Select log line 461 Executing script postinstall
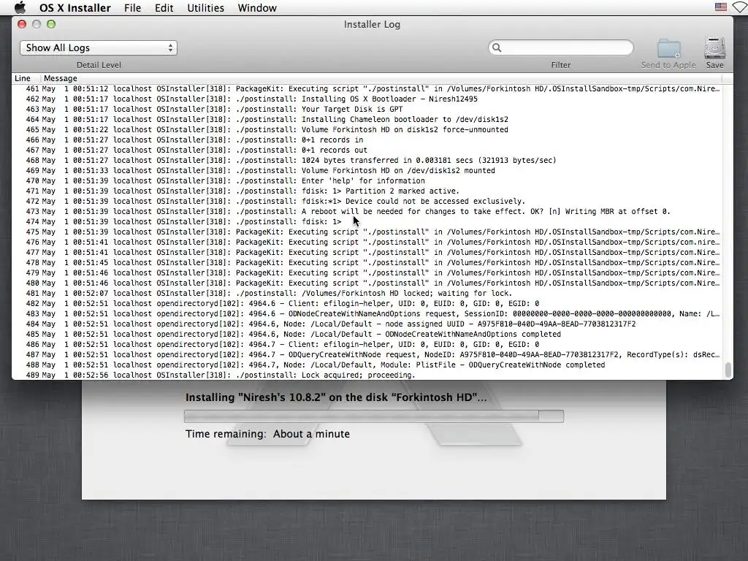Screen dimensions: 748x561 click(367, 88)
